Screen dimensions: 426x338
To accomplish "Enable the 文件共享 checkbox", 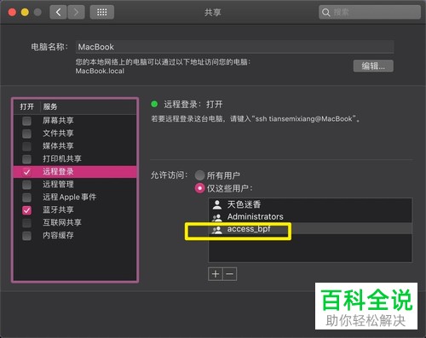I will pos(26,134).
